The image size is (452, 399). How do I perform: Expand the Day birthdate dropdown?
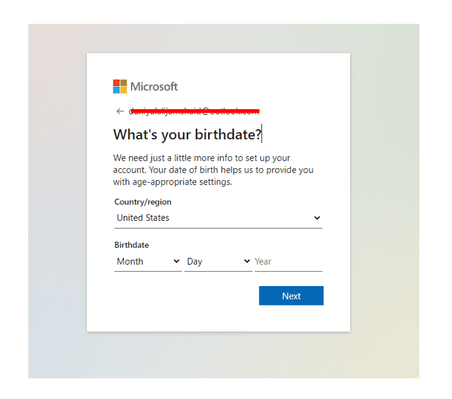pyautogui.click(x=218, y=262)
